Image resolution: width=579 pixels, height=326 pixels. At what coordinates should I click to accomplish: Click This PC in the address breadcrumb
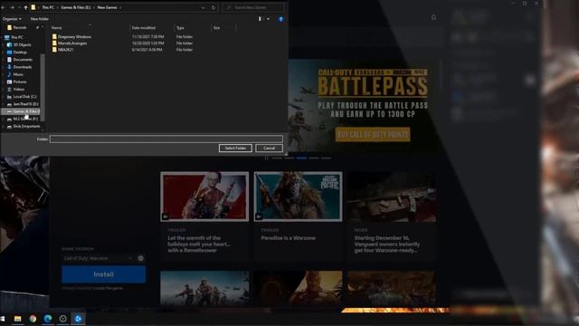click(48, 7)
